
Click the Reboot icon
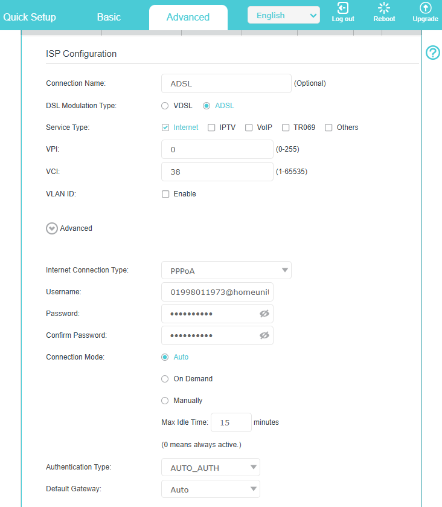384,8
